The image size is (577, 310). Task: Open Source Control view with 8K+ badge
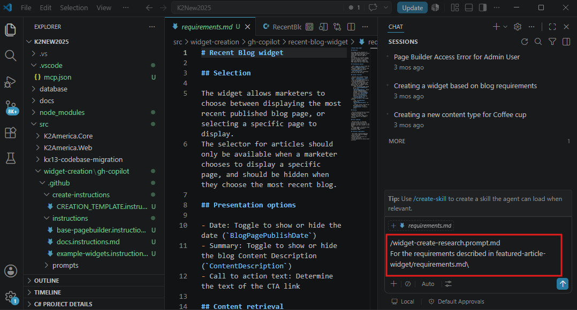11,108
